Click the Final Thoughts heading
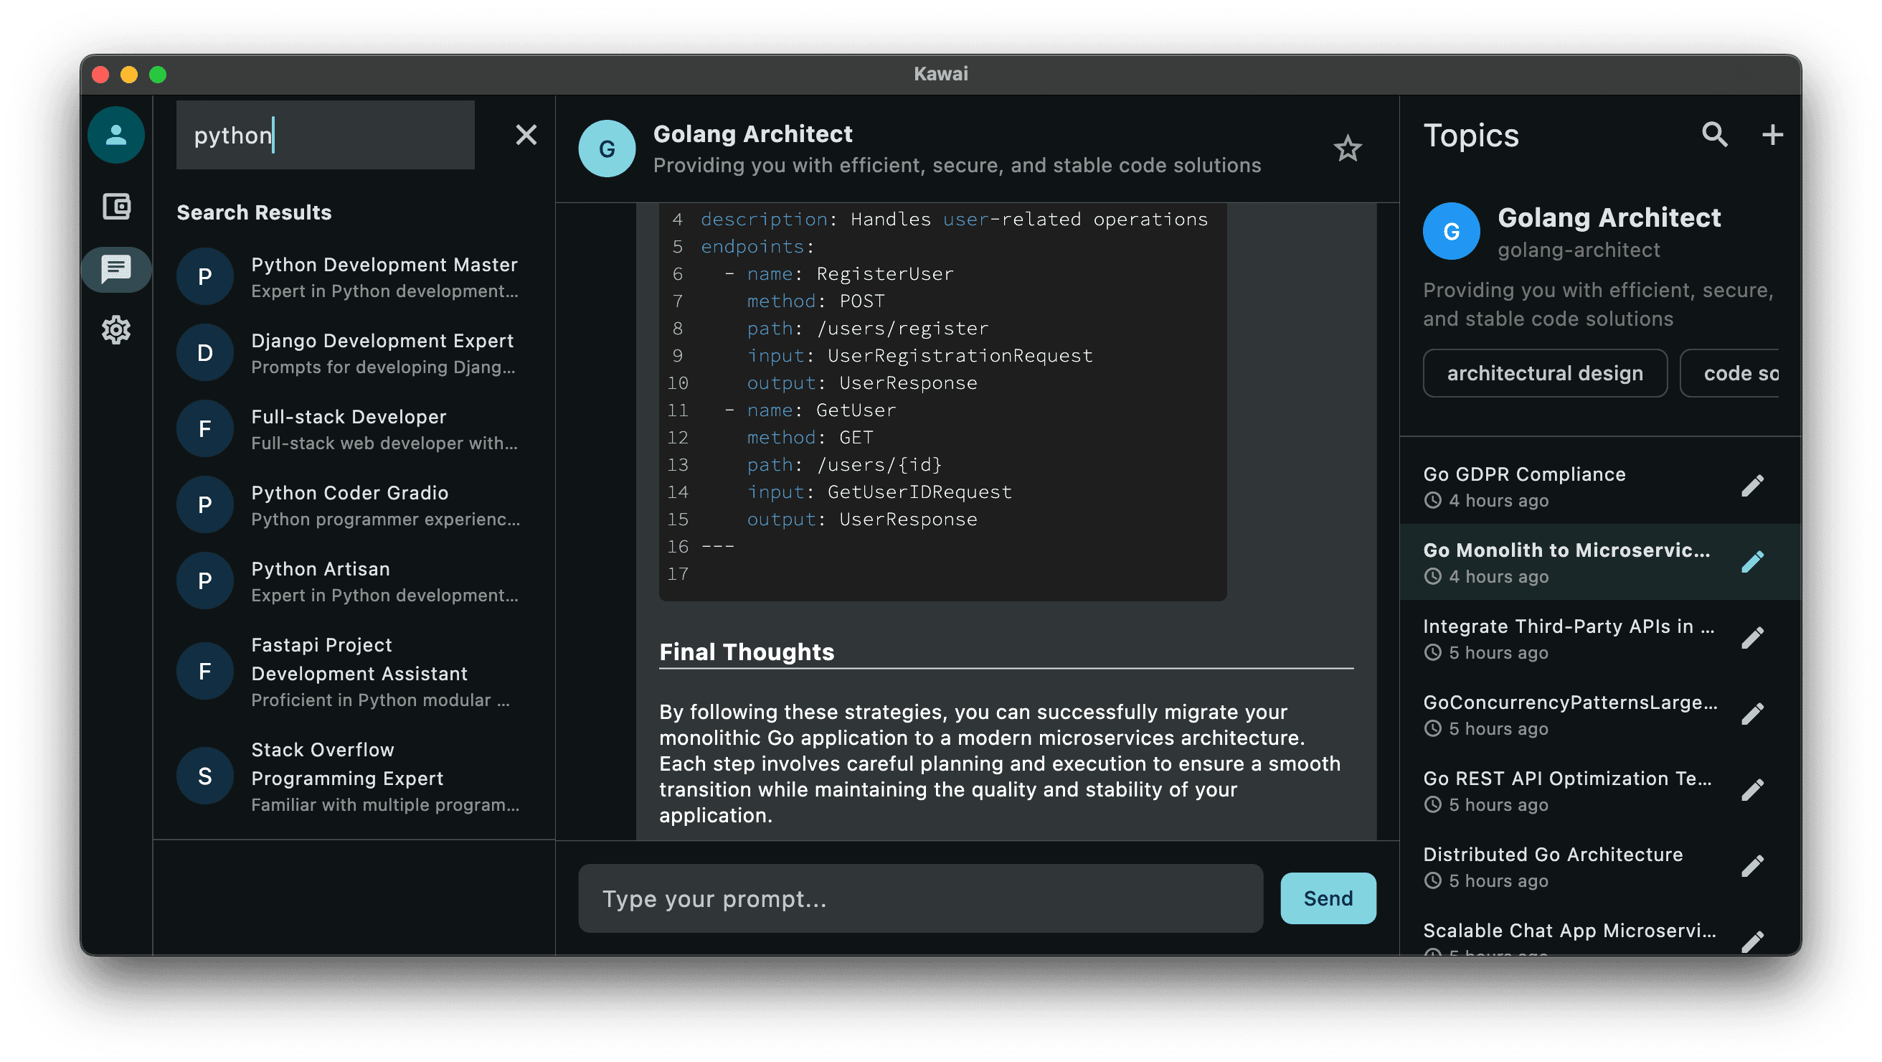 click(746, 652)
